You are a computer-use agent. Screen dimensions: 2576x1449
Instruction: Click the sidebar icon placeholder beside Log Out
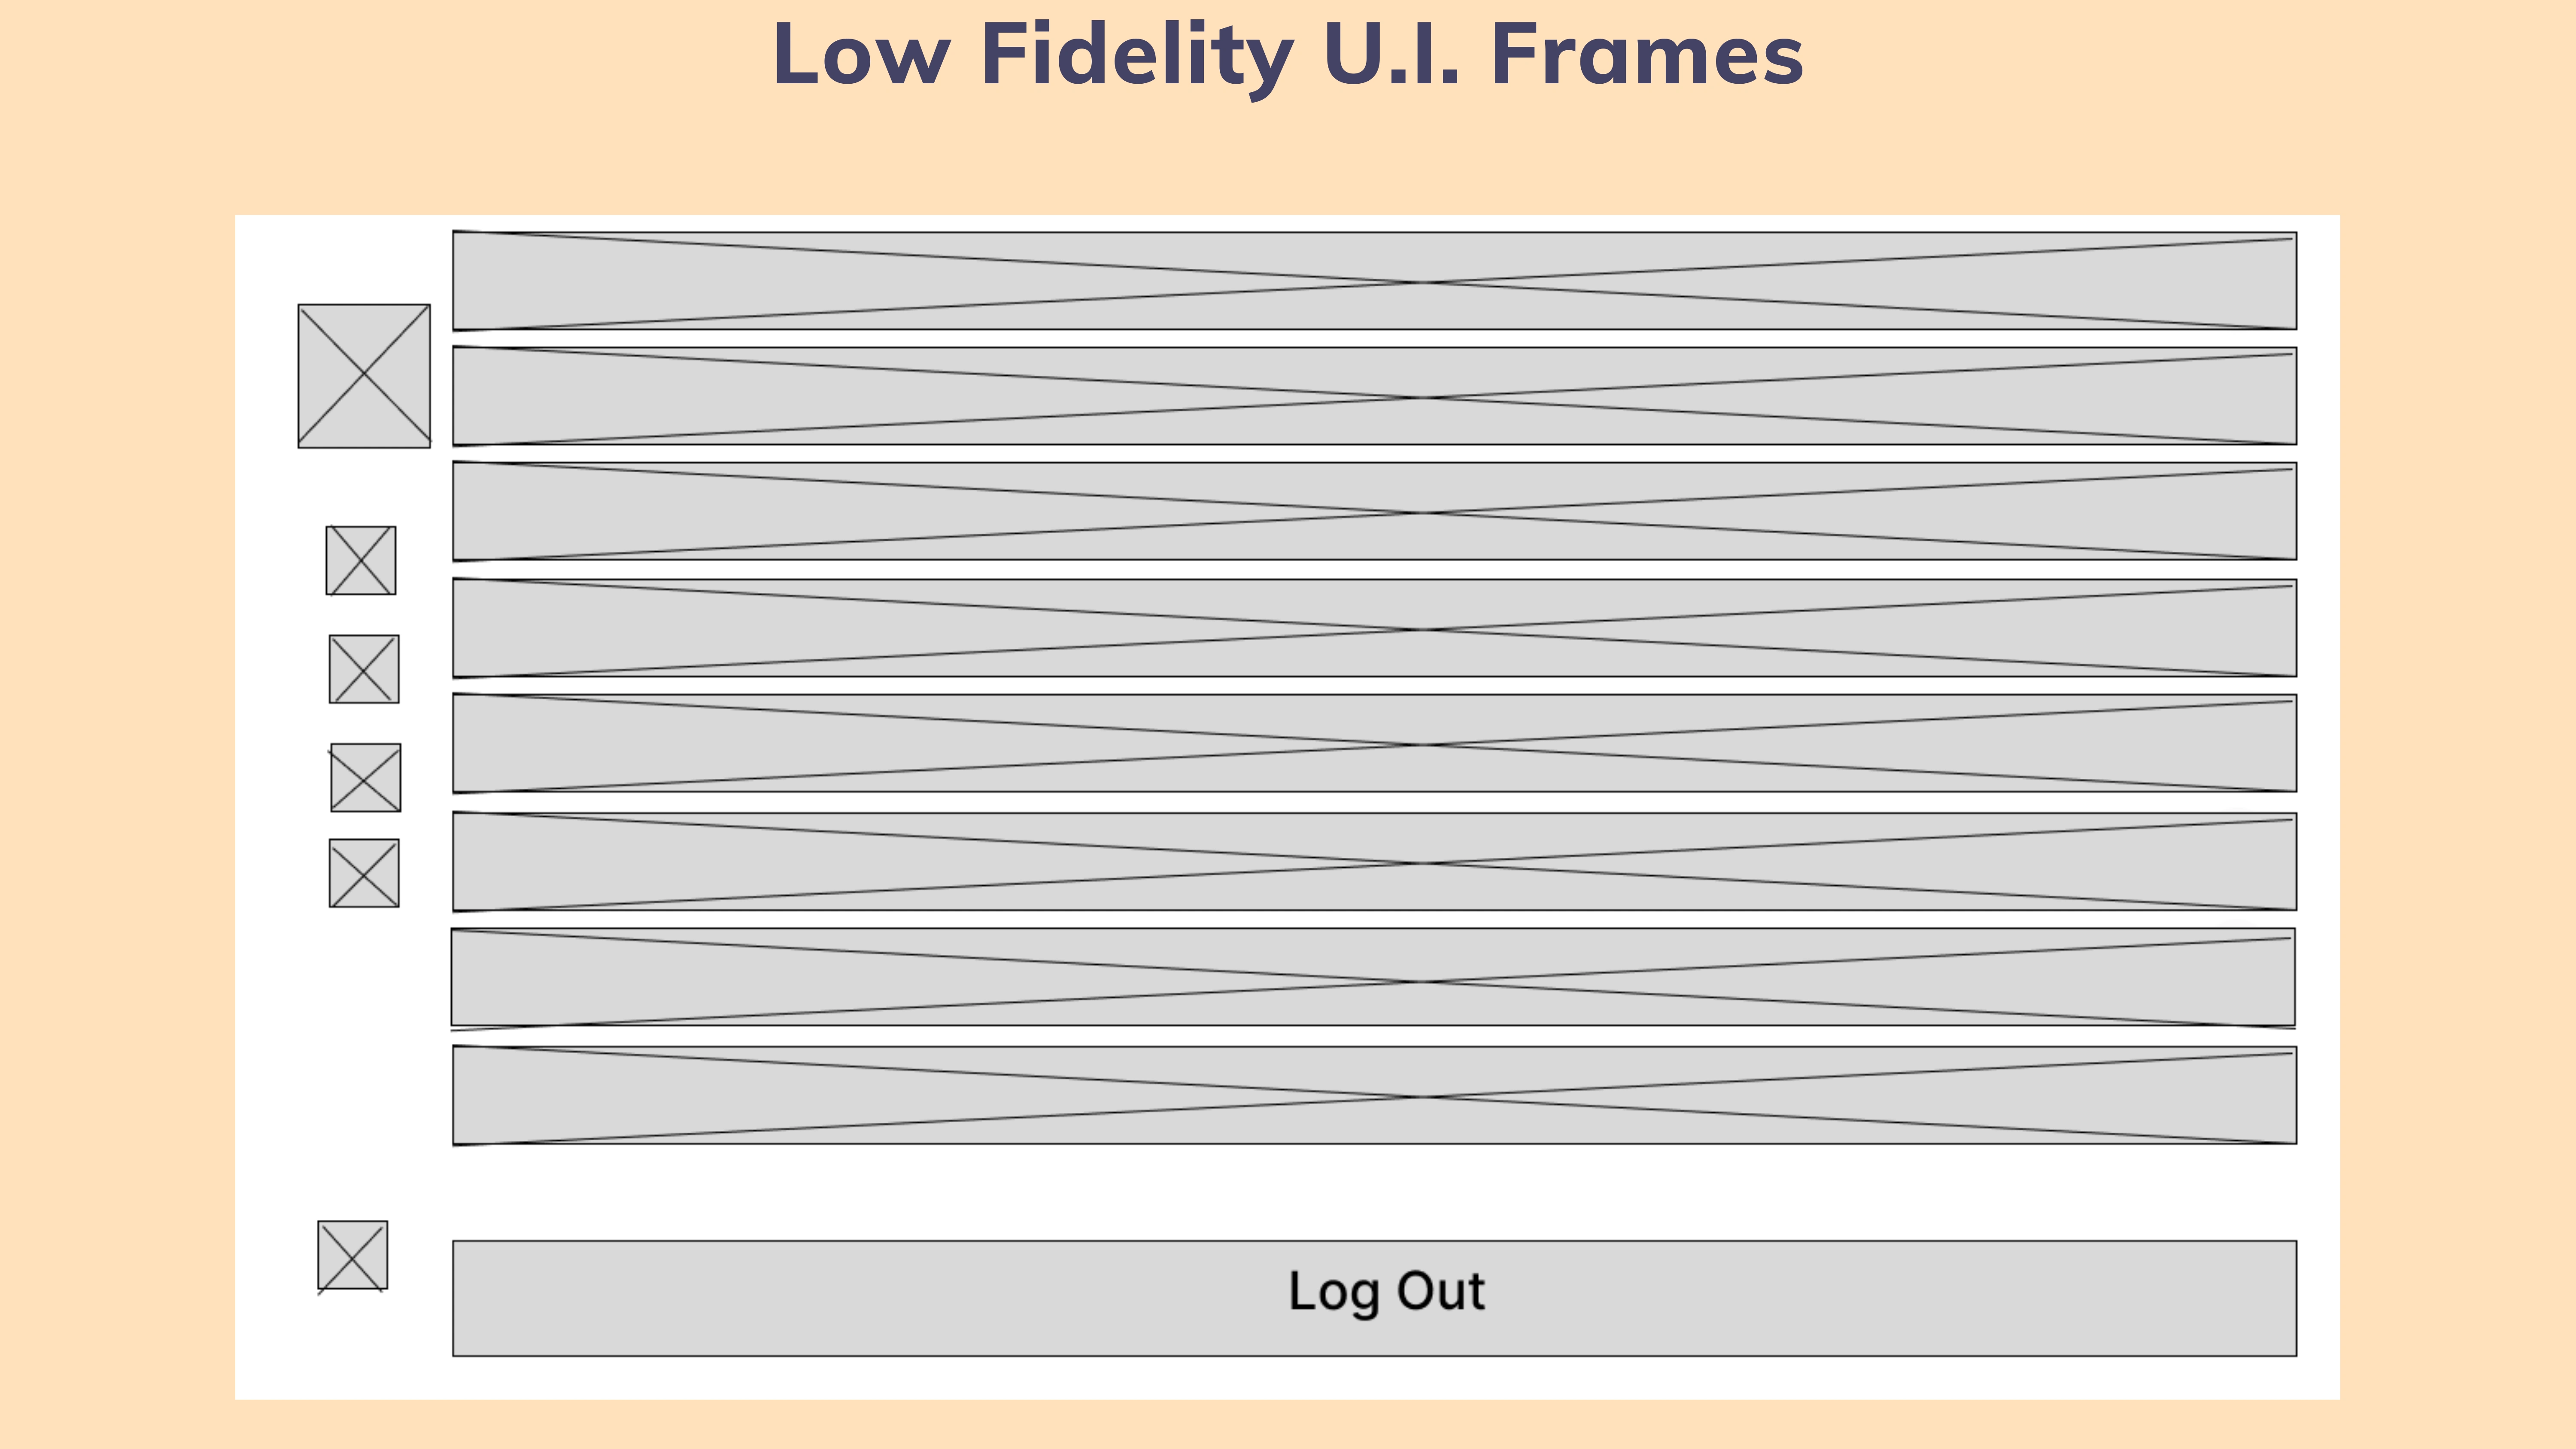[352, 1255]
